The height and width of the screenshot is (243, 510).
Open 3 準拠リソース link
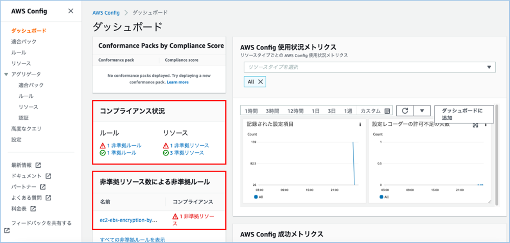[x=187, y=153]
